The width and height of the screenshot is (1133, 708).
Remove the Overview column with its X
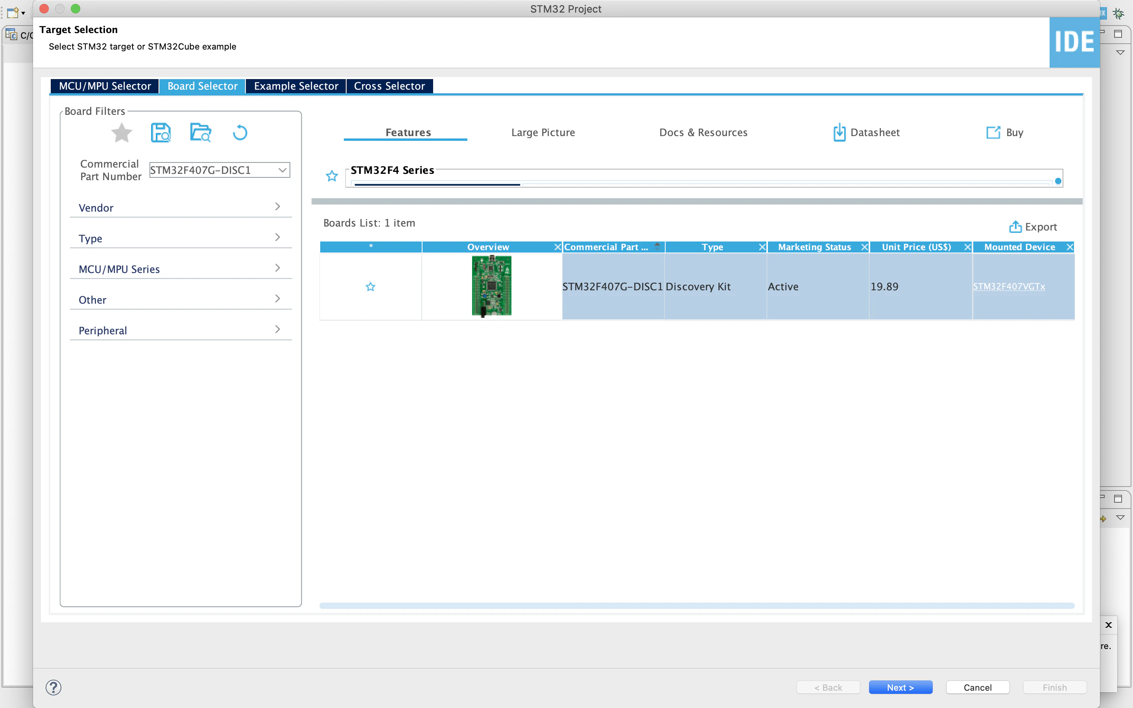coord(557,247)
